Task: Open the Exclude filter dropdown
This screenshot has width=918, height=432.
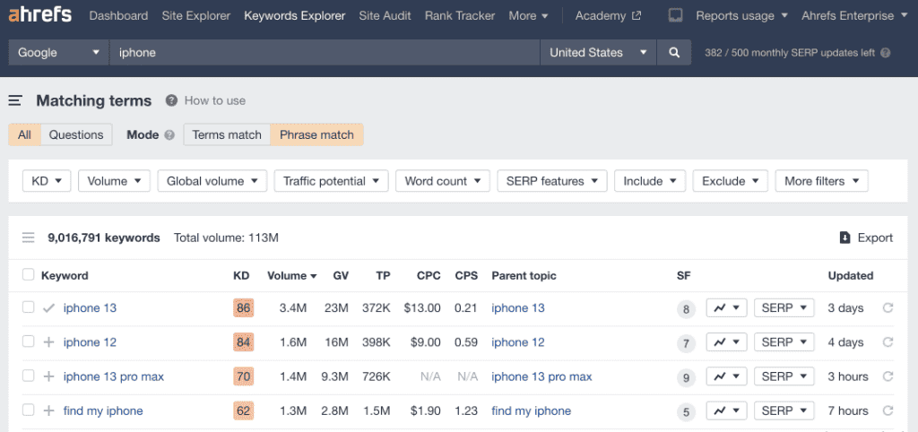Action: tap(731, 181)
